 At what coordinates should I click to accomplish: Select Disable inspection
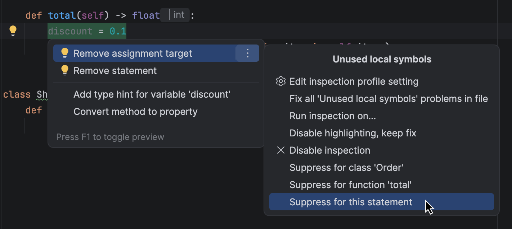point(382,150)
